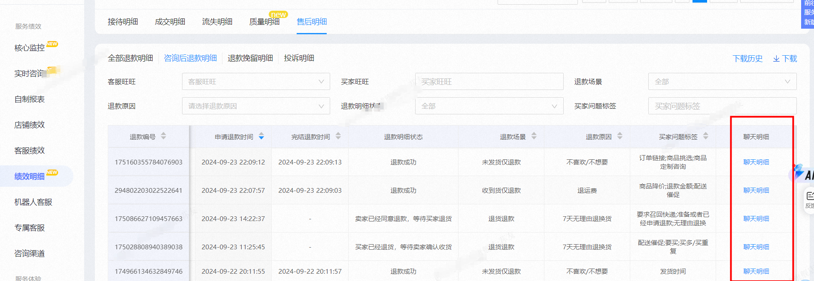Select 全部退款明细 sub-tab
Image resolution: width=814 pixels, height=281 pixels.
[x=130, y=58]
